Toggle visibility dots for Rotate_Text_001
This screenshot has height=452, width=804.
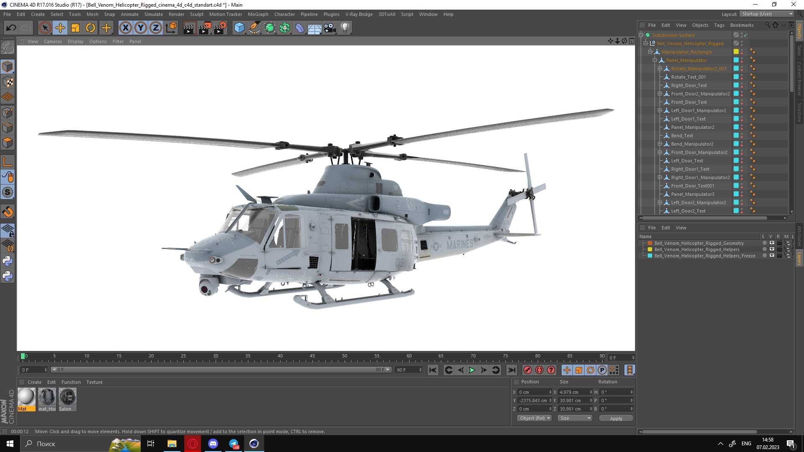coord(742,77)
